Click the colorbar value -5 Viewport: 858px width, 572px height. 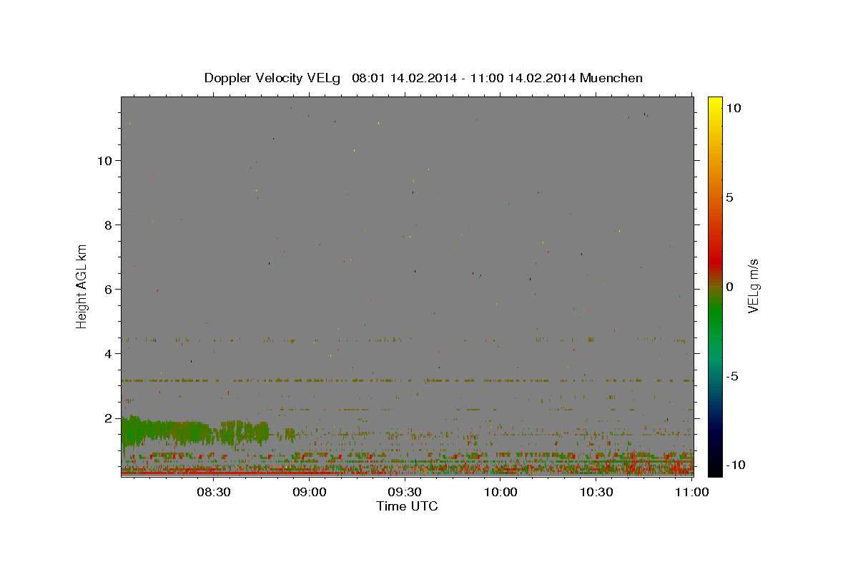tap(731, 376)
